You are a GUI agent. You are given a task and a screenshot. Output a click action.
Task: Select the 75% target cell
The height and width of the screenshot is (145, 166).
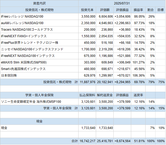[161, 82]
